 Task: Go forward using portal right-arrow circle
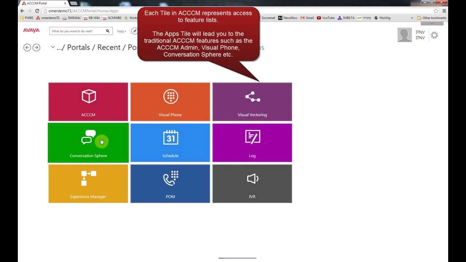[36, 47]
